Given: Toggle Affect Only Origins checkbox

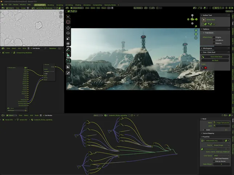Looking at the screenshot, I should [x=214, y=37].
